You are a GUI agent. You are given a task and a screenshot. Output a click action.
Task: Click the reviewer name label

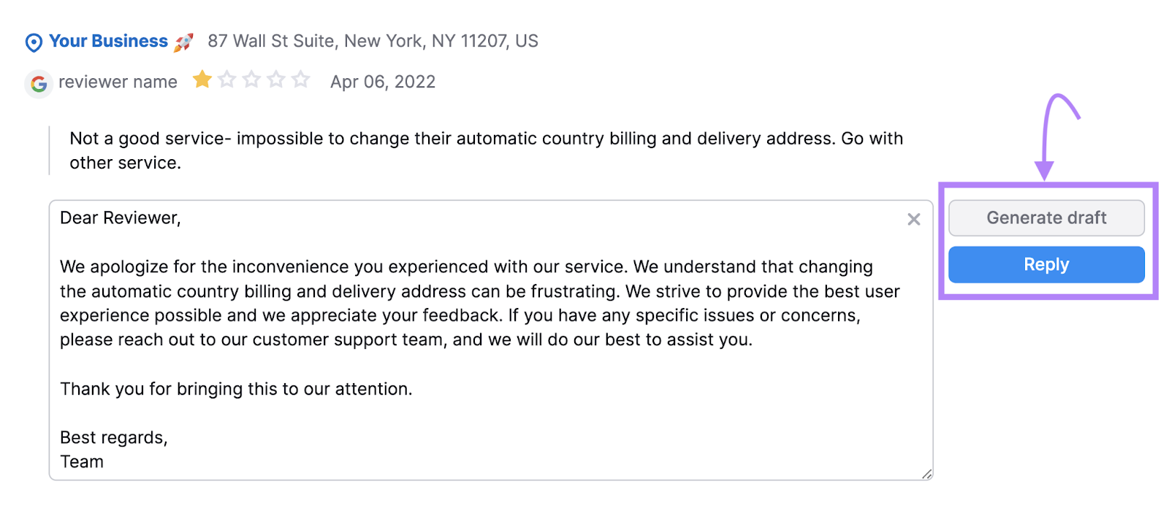coord(118,82)
